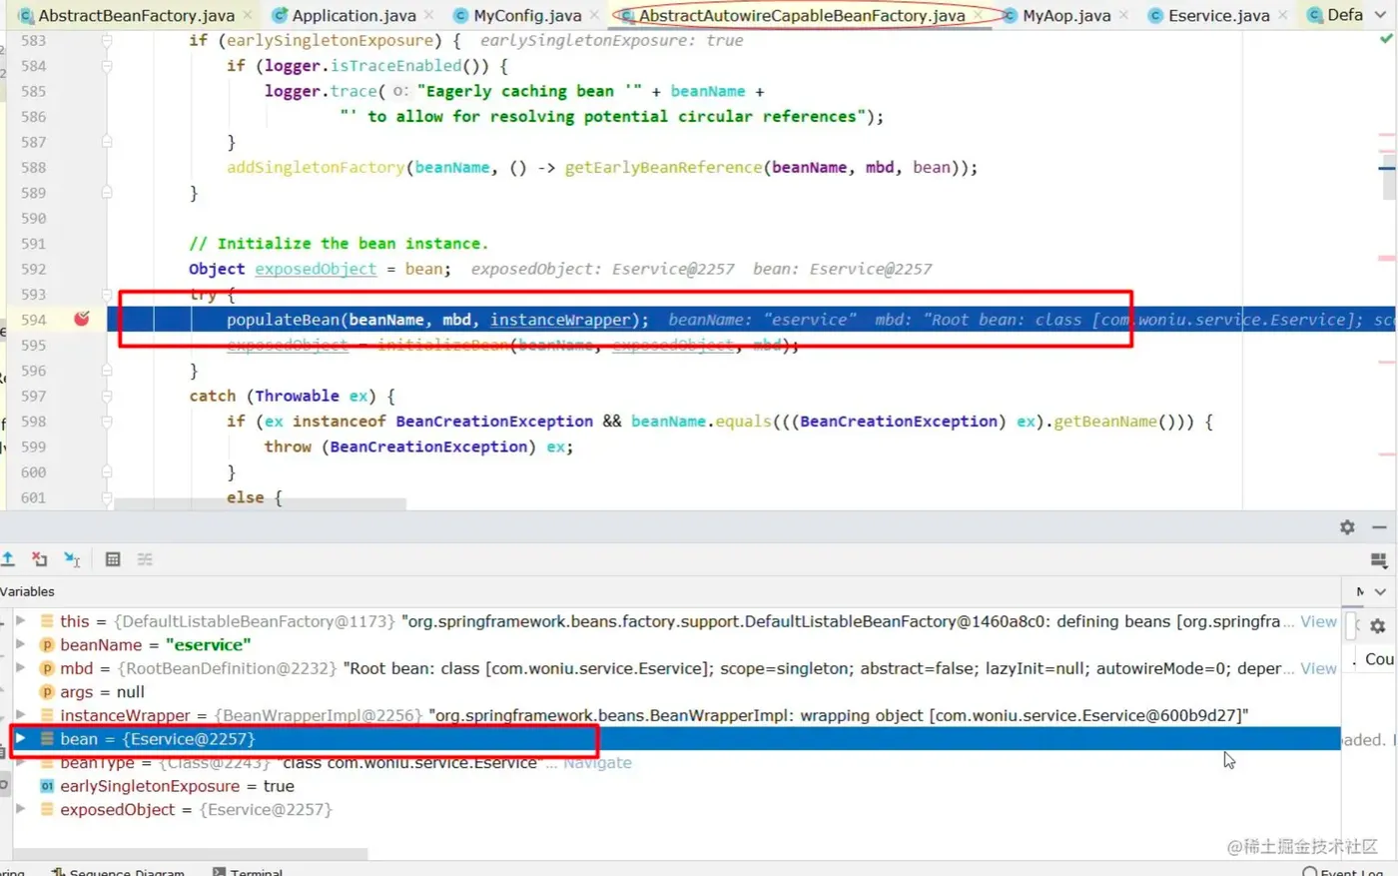Click populateBean method call on line 594
The image size is (1398, 876).
tap(283, 320)
